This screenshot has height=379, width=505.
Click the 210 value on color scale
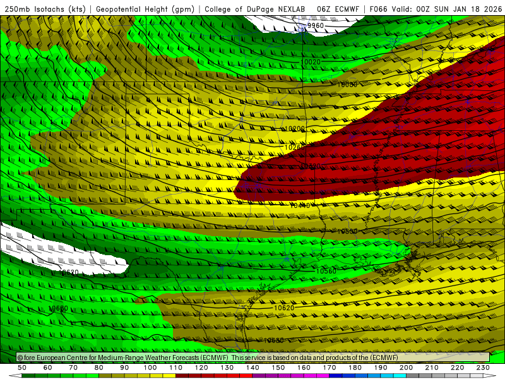point(432,368)
